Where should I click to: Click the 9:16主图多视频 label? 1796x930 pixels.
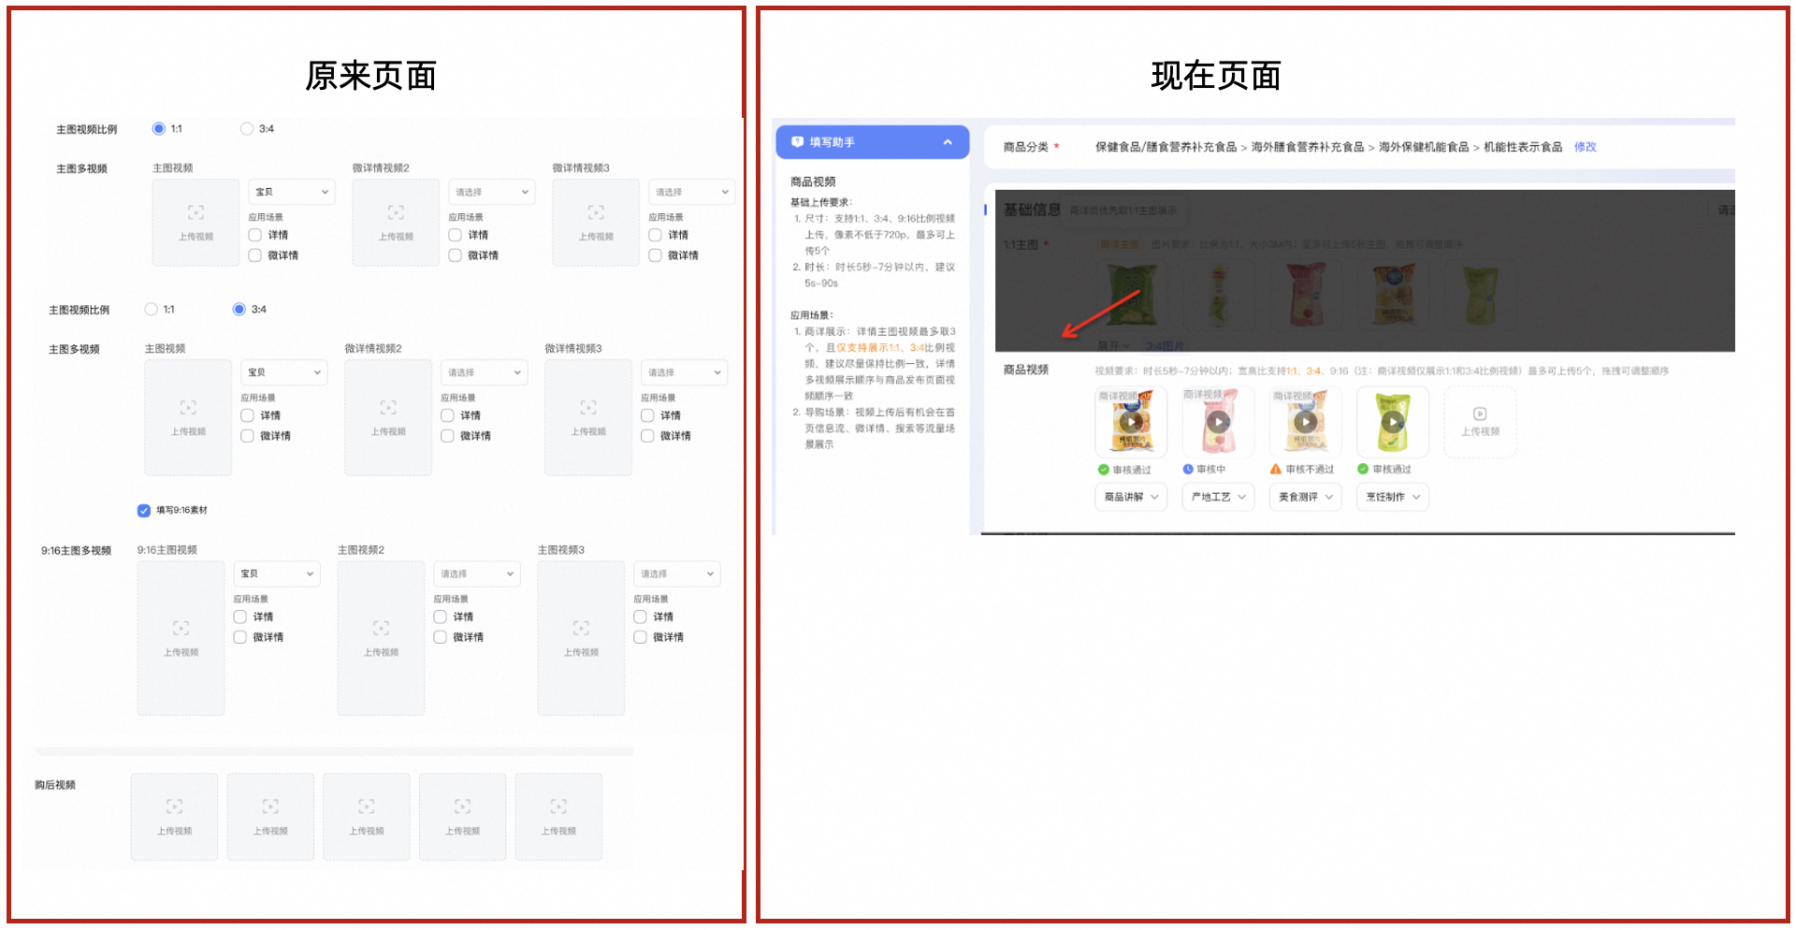(76, 551)
